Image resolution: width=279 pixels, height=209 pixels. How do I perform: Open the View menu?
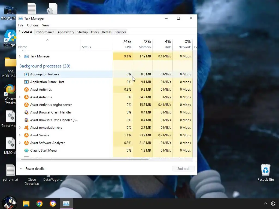tap(46, 25)
